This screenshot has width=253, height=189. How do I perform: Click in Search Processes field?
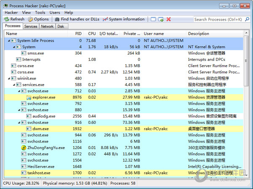[218, 19]
